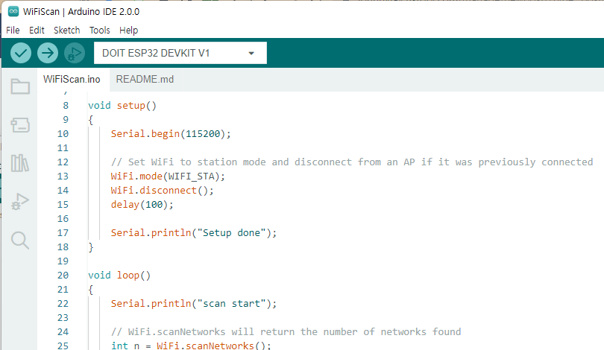The width and height of the screenshot is (604, 350).
Task: Click the Verify checkmark button
Action: click(21, 53)
